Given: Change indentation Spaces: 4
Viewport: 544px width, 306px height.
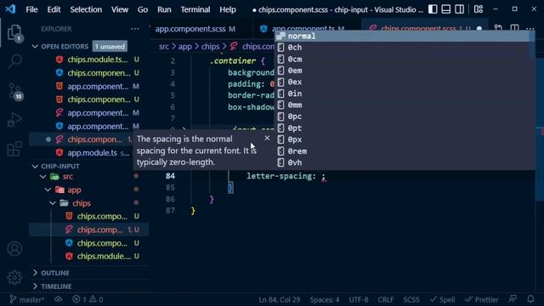Looking at the screenshot, I should [325, 300].
